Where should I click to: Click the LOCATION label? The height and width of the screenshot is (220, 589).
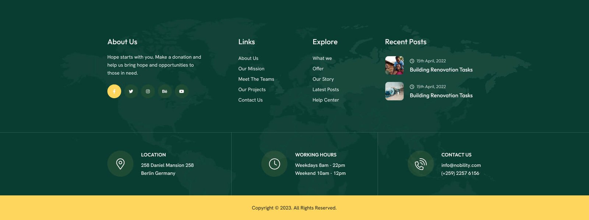[153, 155]
